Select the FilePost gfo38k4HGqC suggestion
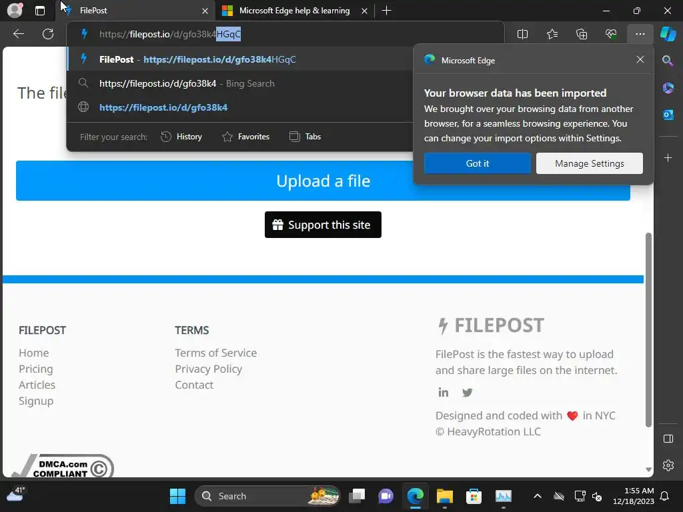683x512 pixels. tap(239, 59)
